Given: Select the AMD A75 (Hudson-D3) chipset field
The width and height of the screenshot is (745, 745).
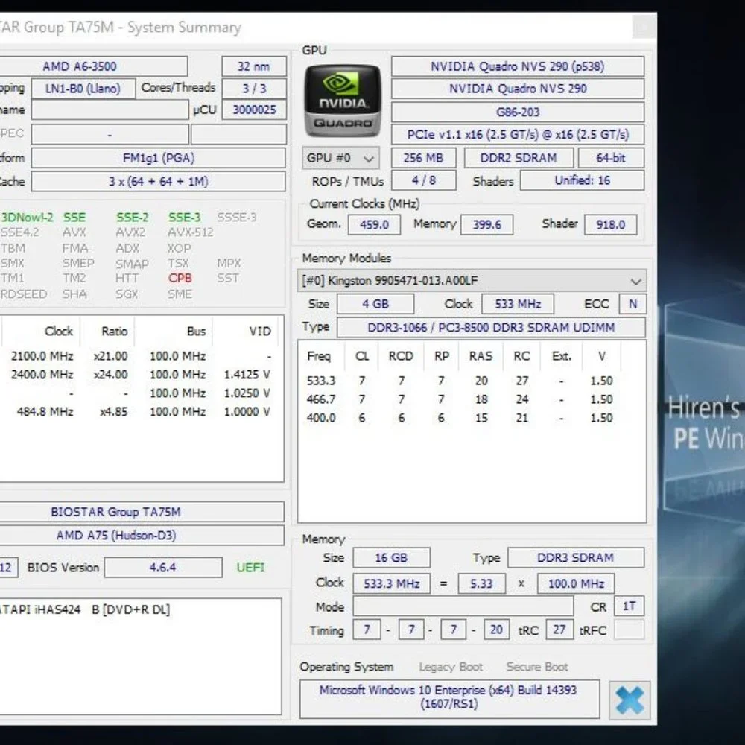Looking at the screenshot, I should click(x=142, y=536).
